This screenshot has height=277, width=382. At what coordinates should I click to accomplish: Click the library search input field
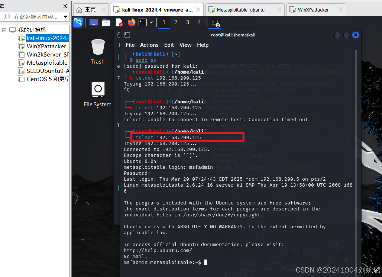coord(36,17)
